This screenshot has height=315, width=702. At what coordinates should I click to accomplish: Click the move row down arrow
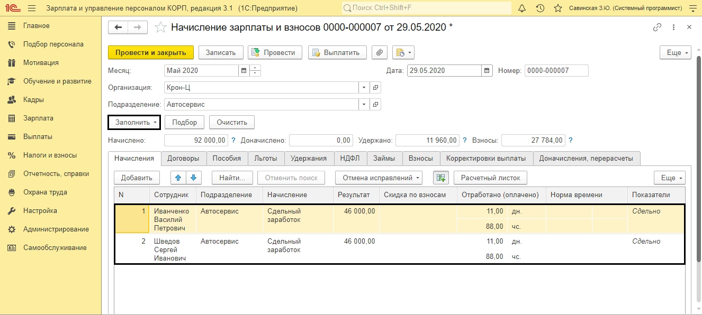pos(194,178)
